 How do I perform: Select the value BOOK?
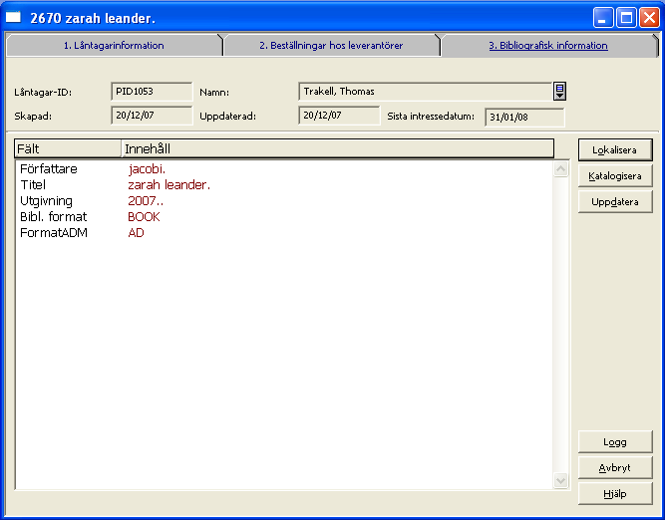pos(144,217)
